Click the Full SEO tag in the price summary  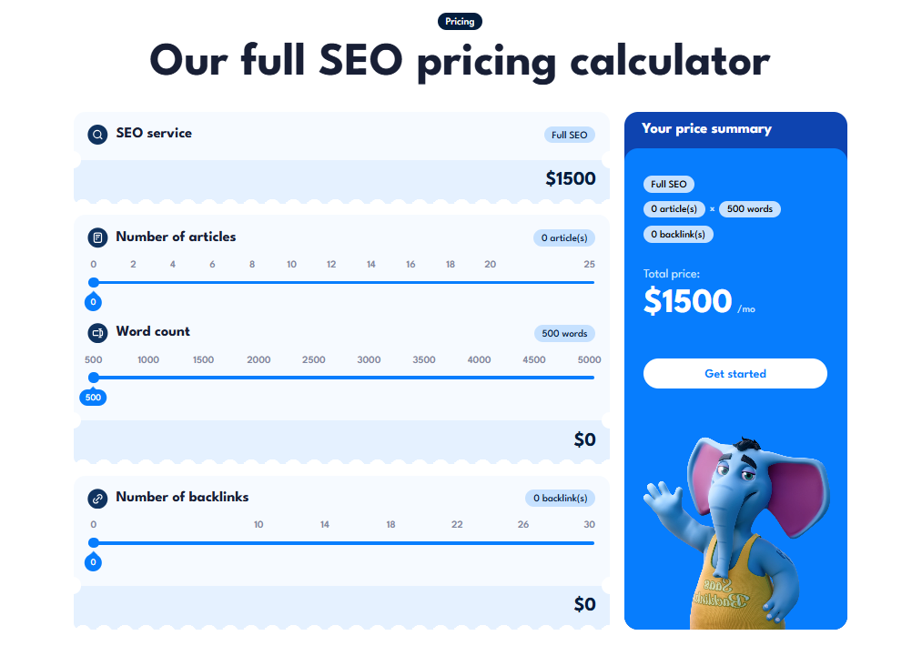[668, 184]
